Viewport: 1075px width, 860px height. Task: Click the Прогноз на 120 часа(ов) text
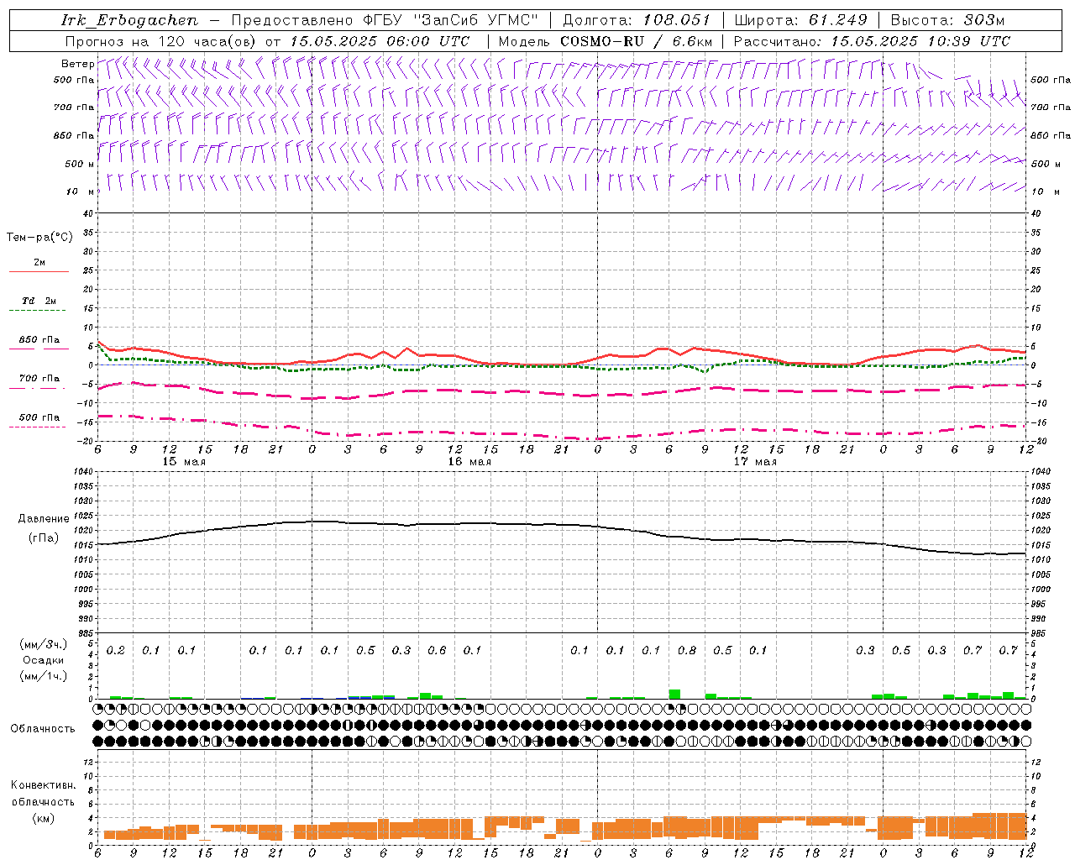tap(162, 41)
